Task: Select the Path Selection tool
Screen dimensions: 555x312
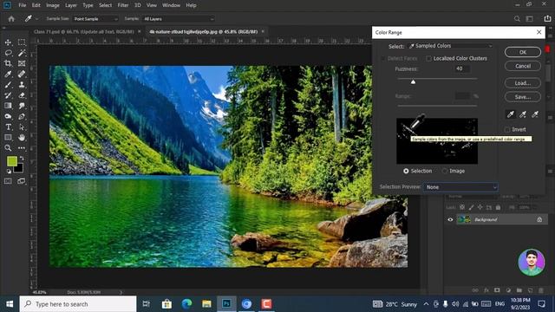Action: [22, 127]
